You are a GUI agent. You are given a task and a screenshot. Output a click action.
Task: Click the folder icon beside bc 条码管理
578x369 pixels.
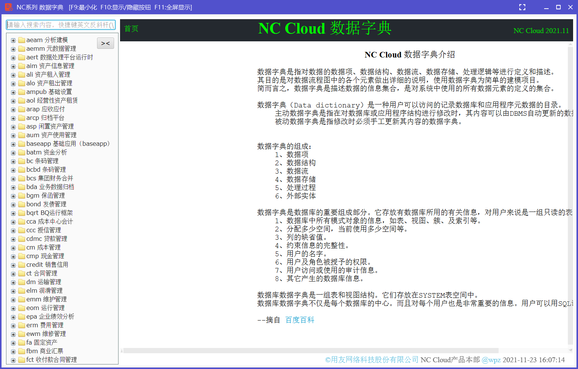21,161
